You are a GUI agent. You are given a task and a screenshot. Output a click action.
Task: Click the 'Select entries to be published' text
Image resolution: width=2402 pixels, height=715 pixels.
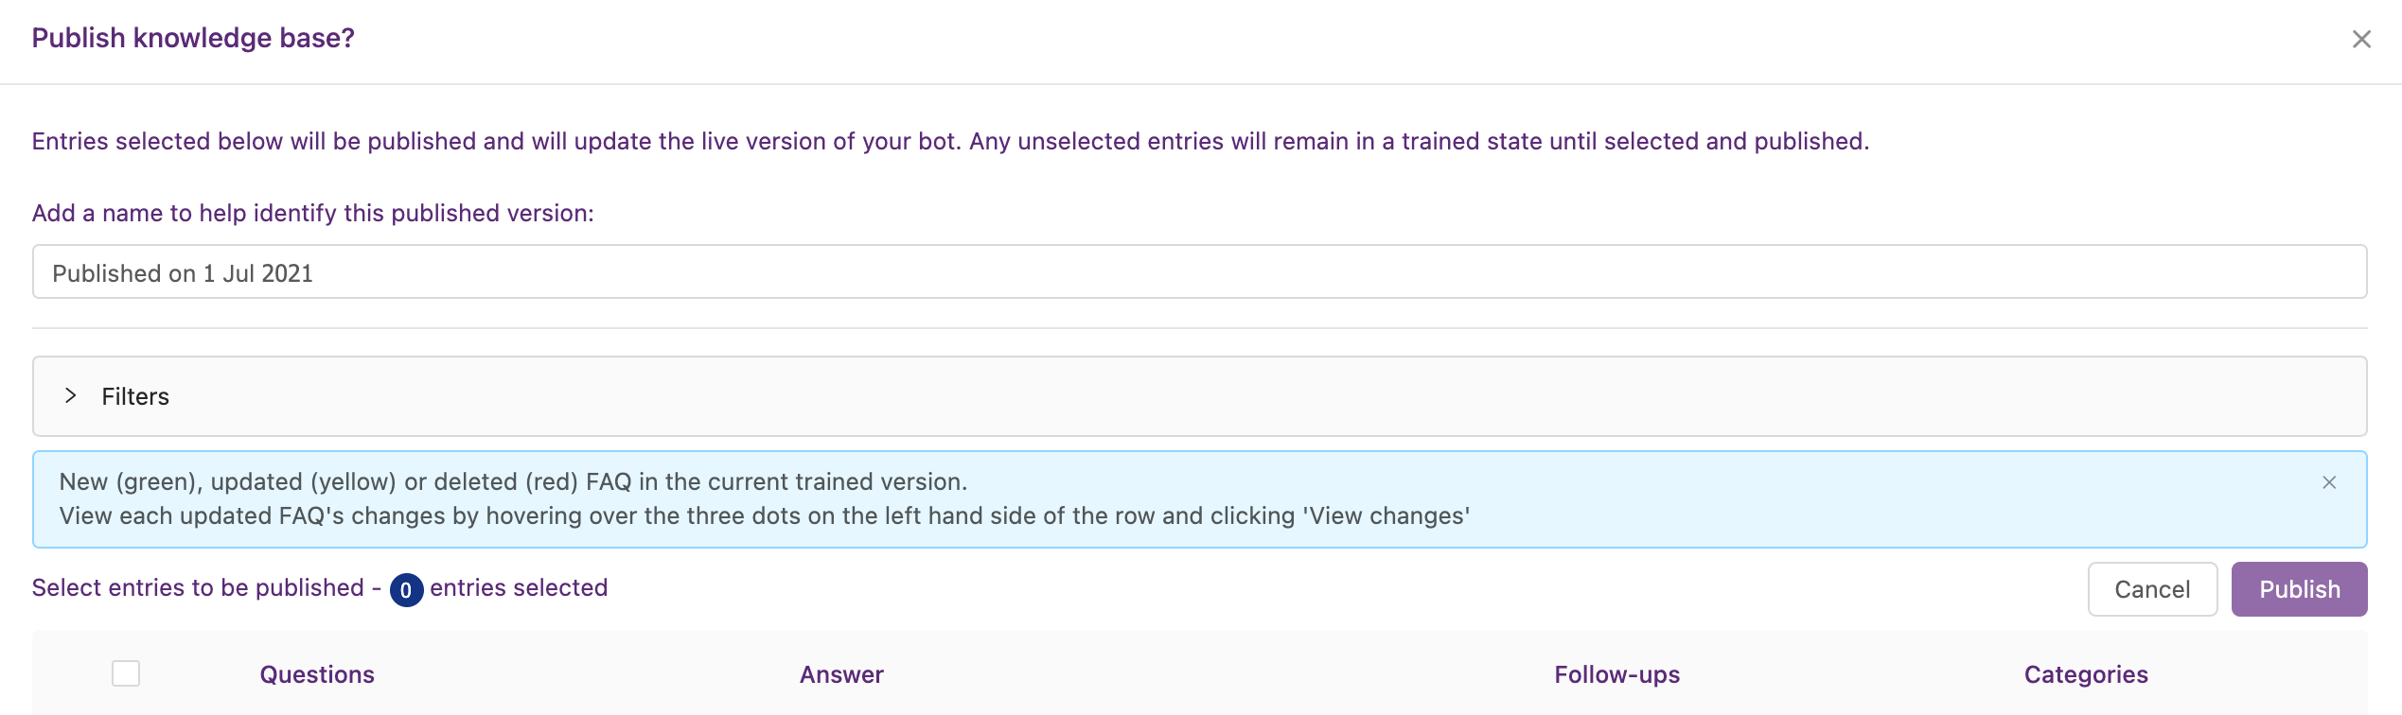[x=198, y=587]
